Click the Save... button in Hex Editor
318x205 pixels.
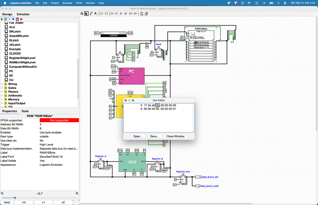coord(154,136)
